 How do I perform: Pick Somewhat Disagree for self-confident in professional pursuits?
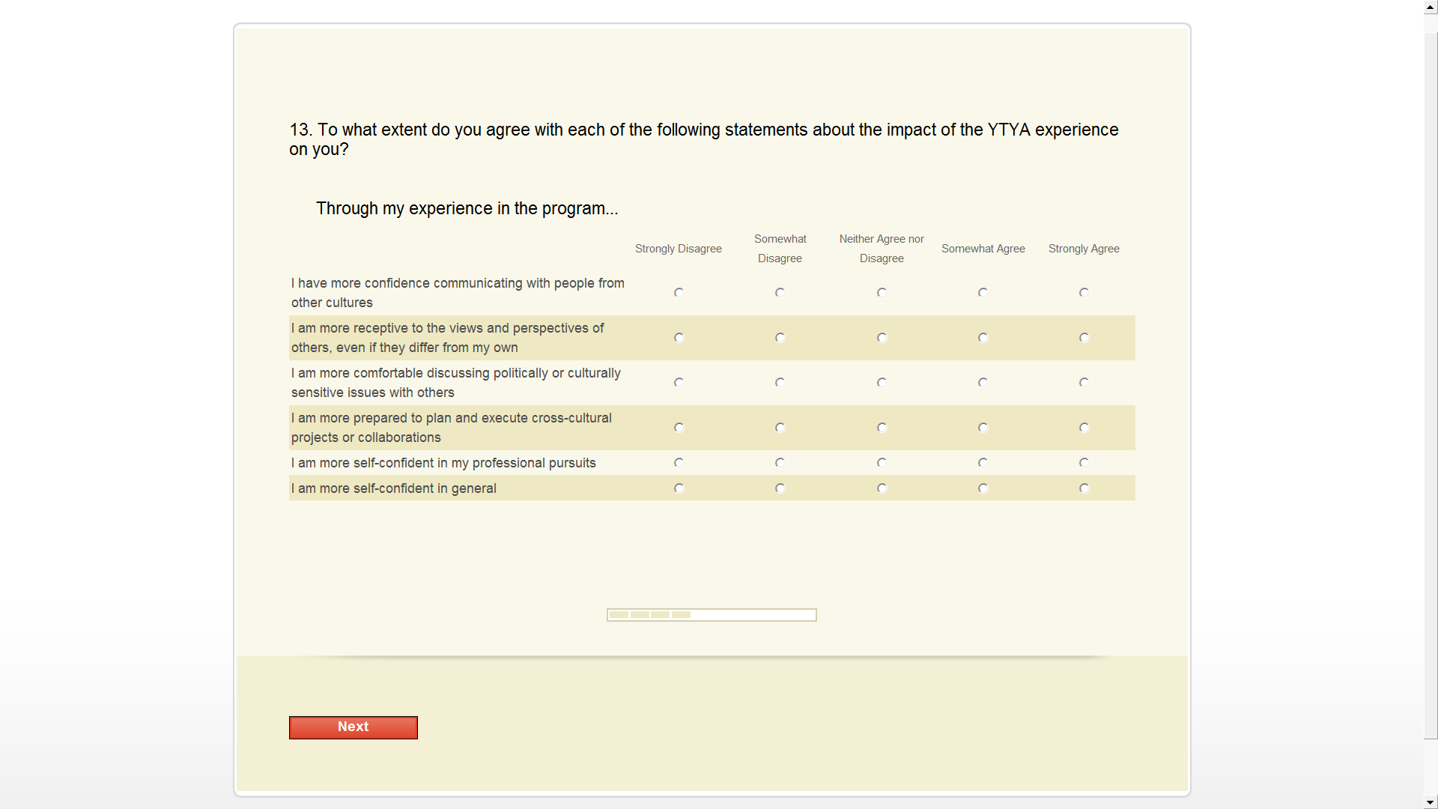click(x=780, y=463)
